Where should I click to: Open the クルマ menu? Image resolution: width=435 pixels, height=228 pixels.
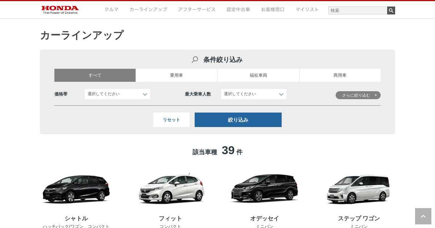point(112,9)
